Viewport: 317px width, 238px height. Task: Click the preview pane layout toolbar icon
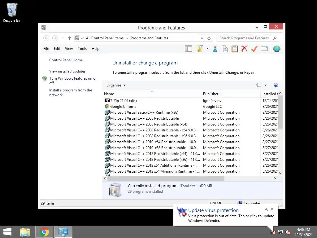pyautogui.click(x=188, y=49)
